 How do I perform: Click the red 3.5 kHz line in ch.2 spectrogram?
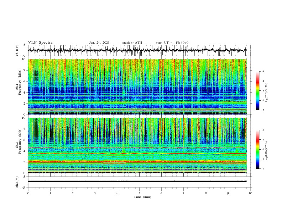click(137, 154)
